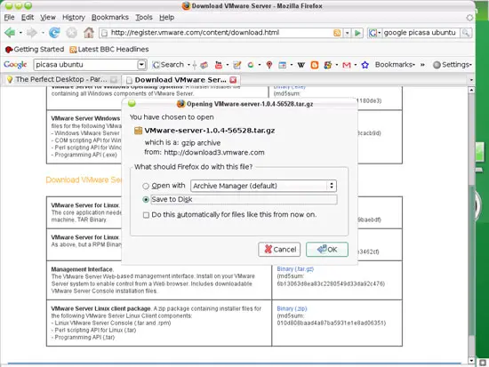
Task: Reload the current page
Action: click(54, 32)
